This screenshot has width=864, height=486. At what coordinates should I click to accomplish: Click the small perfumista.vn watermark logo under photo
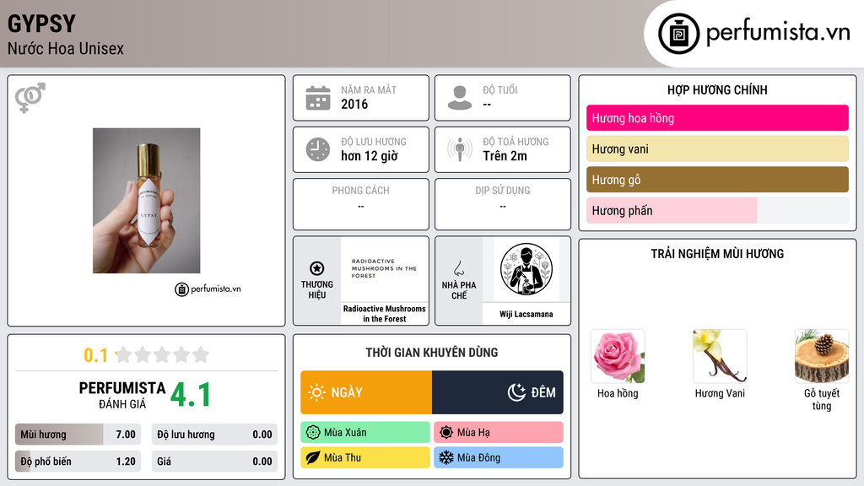[208, 289]
